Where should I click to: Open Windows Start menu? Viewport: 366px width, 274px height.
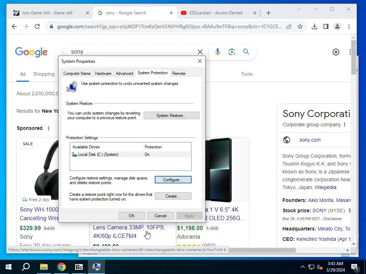coord(9,267)
